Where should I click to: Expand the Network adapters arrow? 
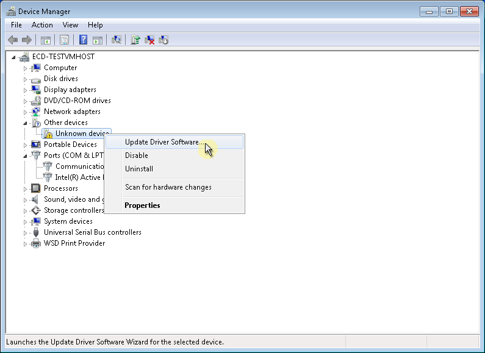pos(26,112)
